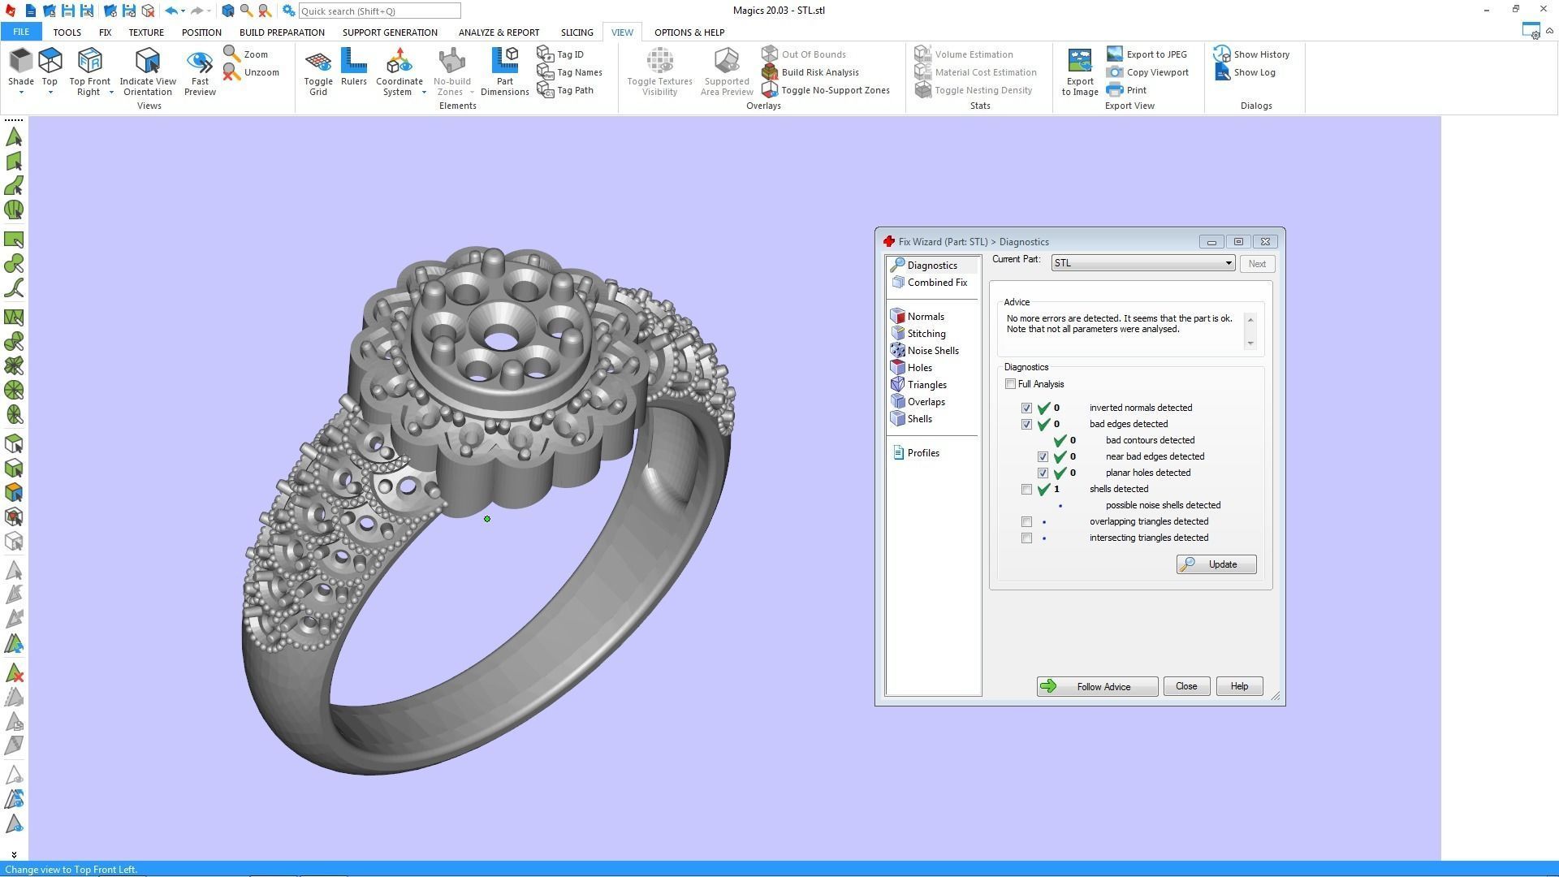
Task: Click the Close button in Fix Wizard
Action: click(x=1185, y=687)
